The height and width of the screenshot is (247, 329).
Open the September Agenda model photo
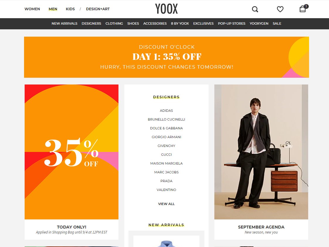[x=261, y=152]
